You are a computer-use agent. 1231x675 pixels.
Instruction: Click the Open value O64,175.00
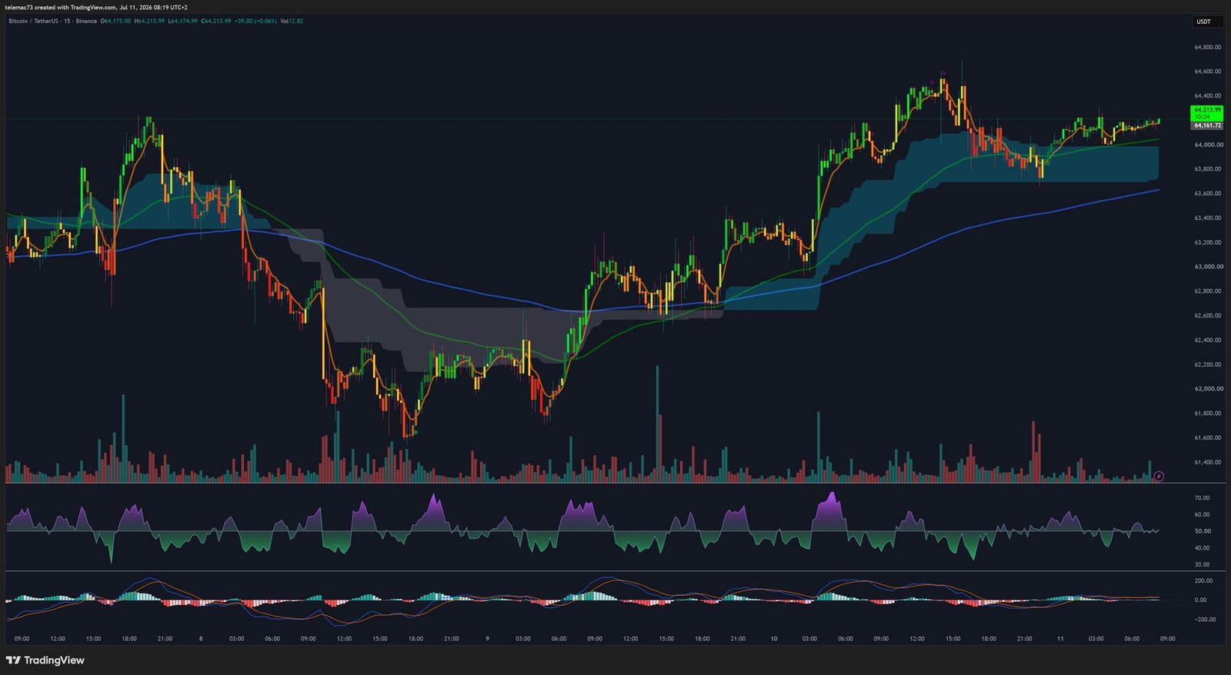[116, 21]
